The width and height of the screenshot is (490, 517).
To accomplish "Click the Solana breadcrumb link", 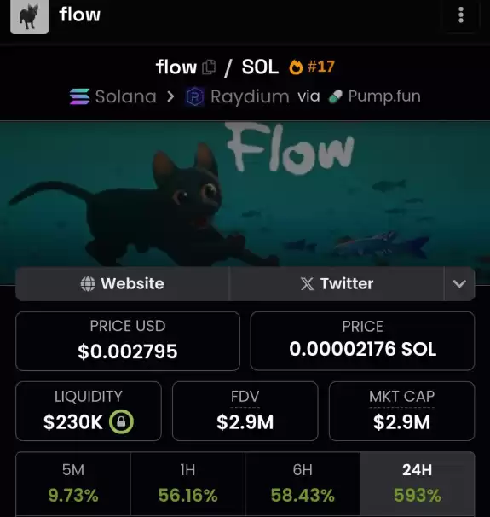I will (x=126, y=96).
